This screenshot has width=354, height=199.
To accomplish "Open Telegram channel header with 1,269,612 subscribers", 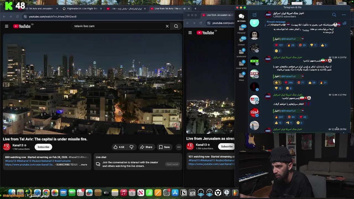I will pos(288,15).
